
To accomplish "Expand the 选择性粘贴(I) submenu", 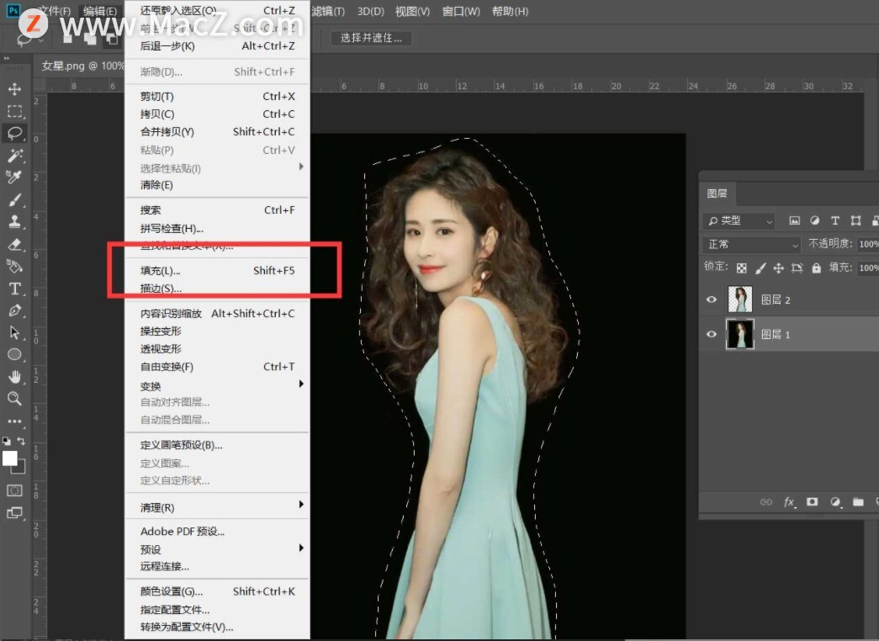I will 217,167.
